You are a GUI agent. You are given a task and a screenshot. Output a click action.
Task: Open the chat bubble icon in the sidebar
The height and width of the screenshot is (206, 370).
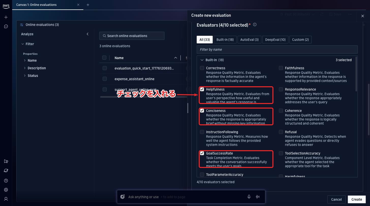click(6, 26)
